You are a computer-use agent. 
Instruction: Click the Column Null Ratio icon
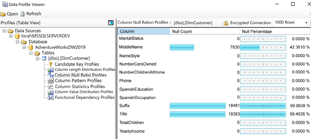pyautogui.click(x=51, y=75)
